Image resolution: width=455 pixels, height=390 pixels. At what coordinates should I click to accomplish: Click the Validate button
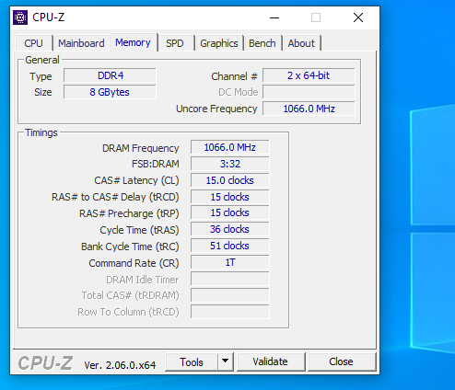pos(270,361)
